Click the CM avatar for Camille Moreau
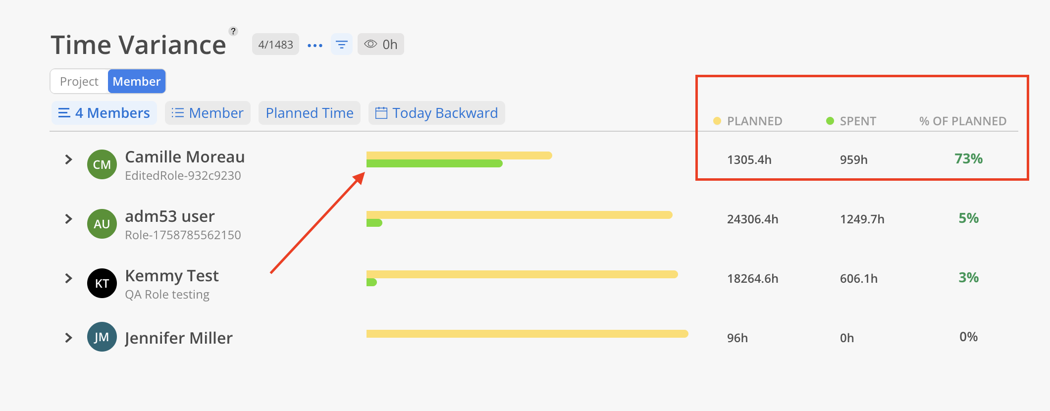Image resolution: width=1050 pixels, height=411 pixels. [x=102, y=164]
